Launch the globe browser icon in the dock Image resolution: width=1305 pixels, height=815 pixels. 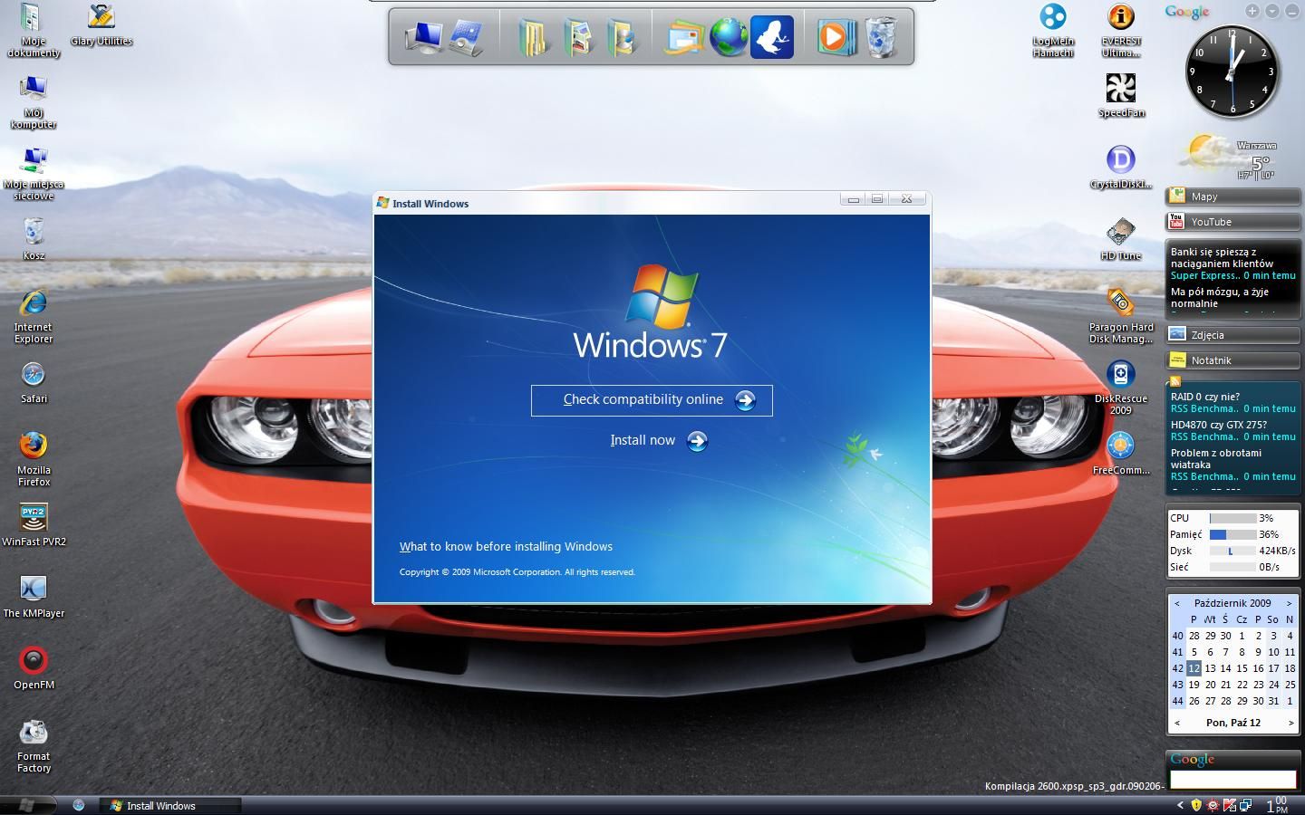729,37
